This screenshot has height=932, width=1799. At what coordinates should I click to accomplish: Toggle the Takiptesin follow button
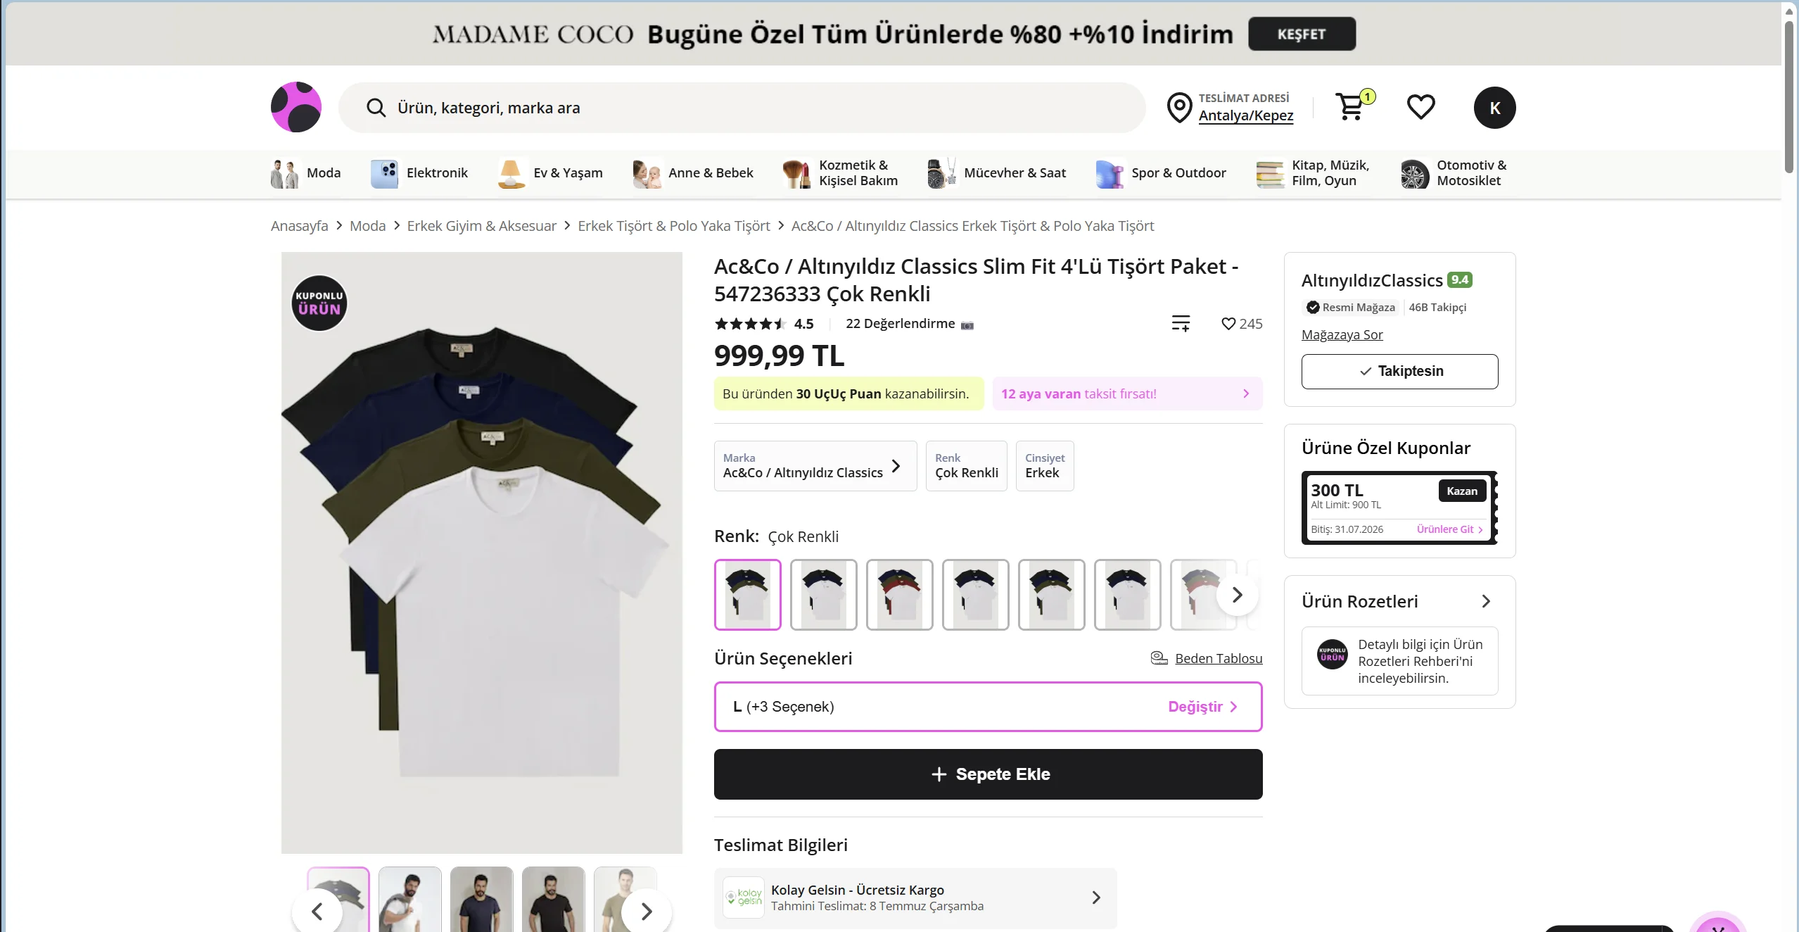pos(1399,371)
